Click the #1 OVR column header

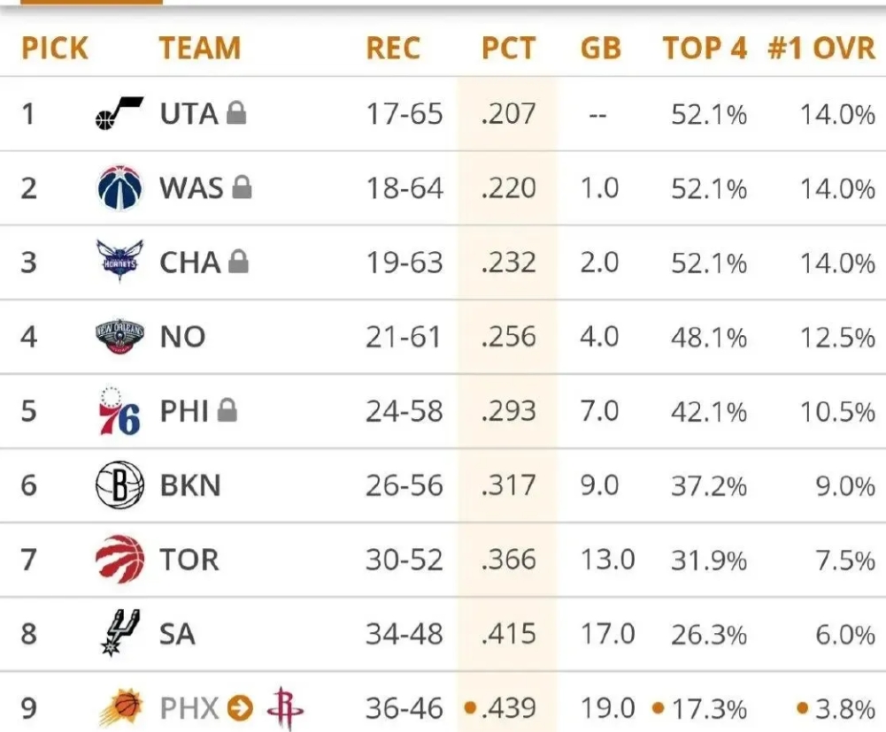point(821,48)
